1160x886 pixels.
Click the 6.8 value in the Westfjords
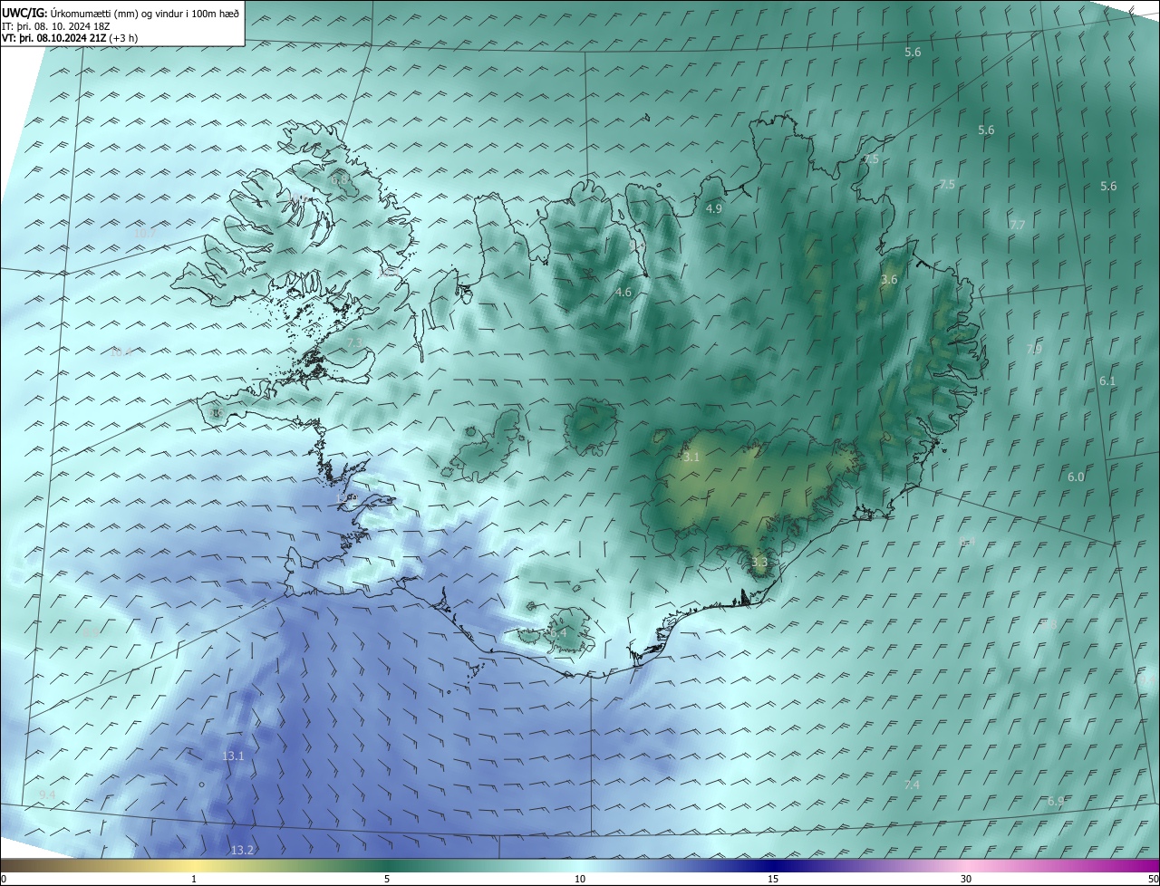coord(341,180)
